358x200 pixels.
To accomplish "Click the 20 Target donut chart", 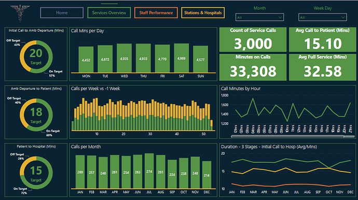I will click(x=36, y=57).
